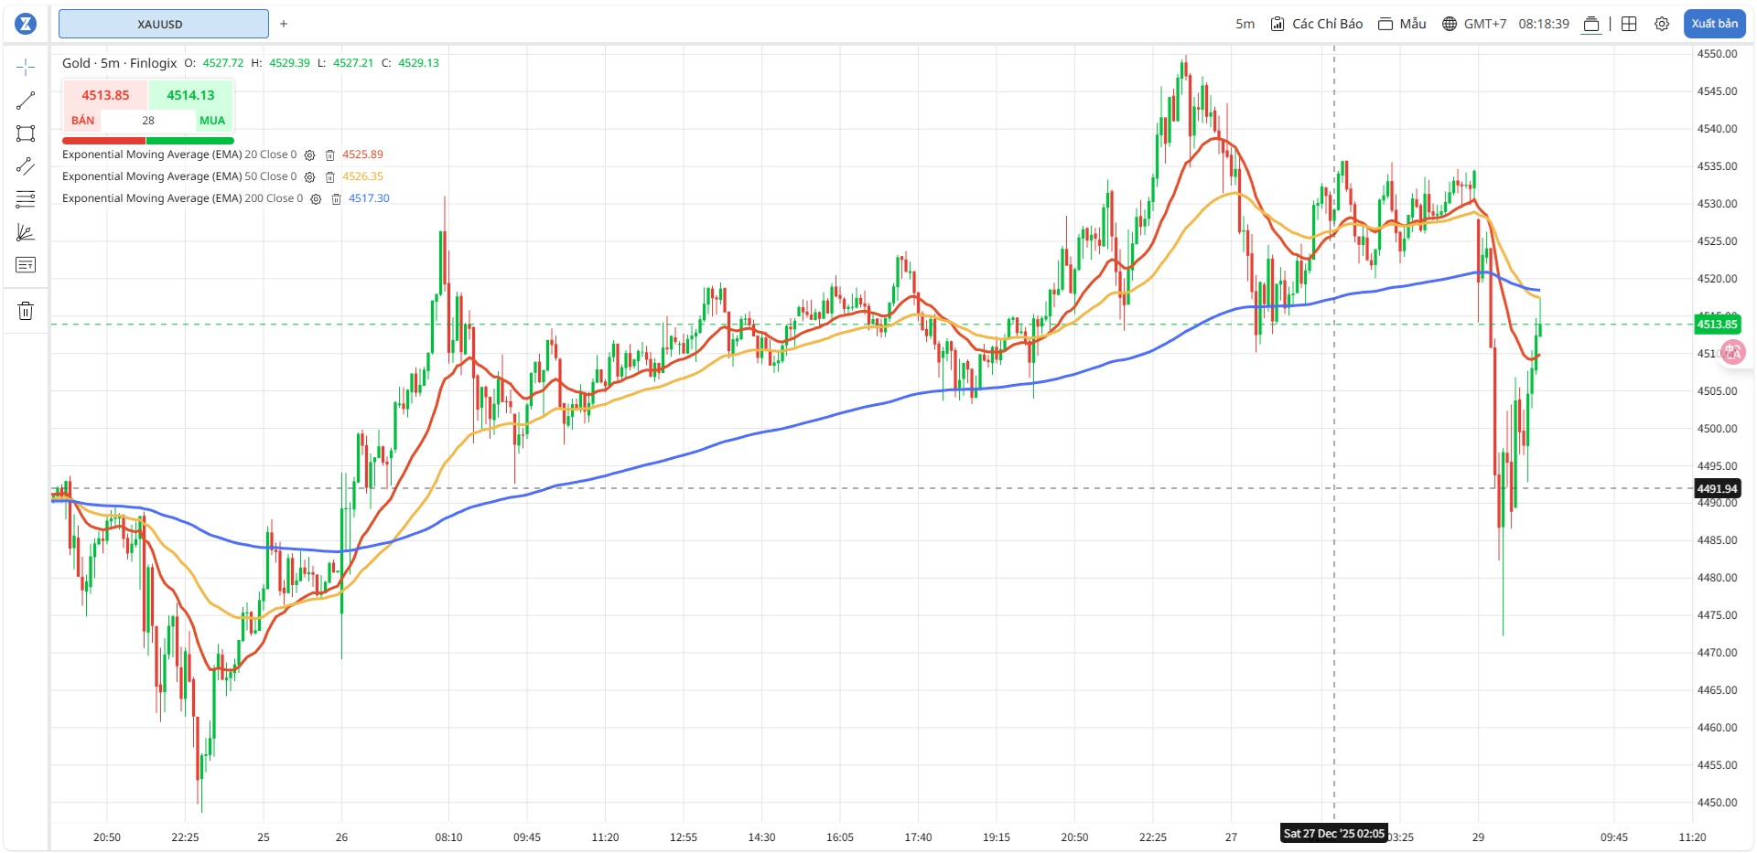Select the horizontal levels (Fibonacci) tool

pos(26,199)
